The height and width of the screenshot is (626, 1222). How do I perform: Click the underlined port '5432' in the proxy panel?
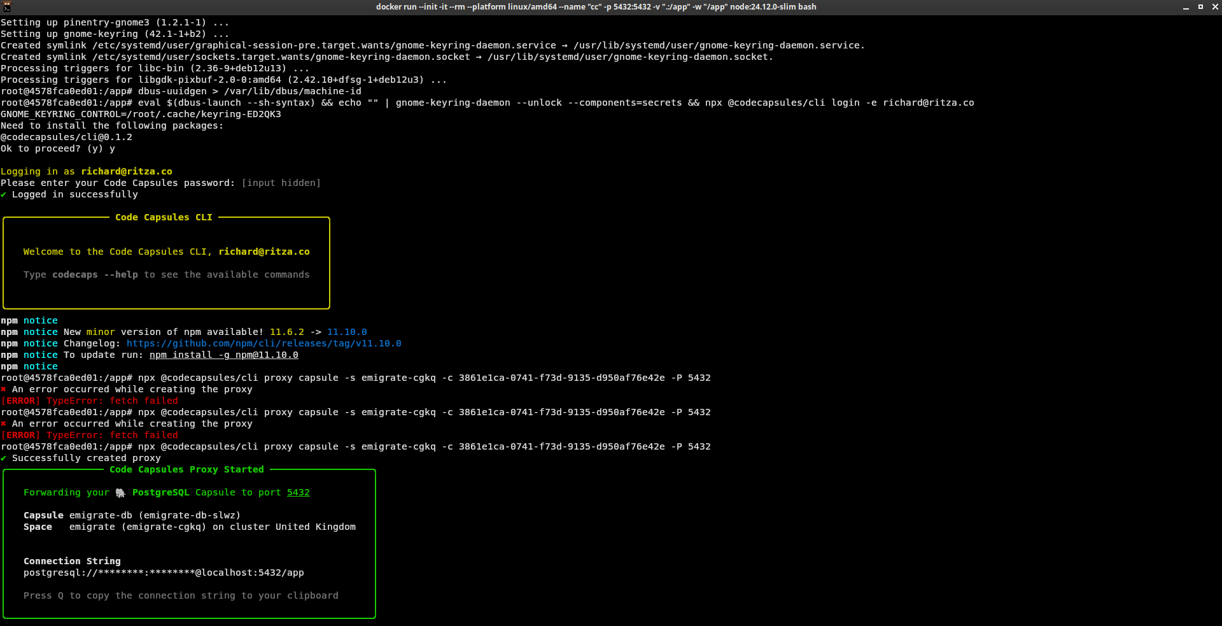(x=298, y=492)
